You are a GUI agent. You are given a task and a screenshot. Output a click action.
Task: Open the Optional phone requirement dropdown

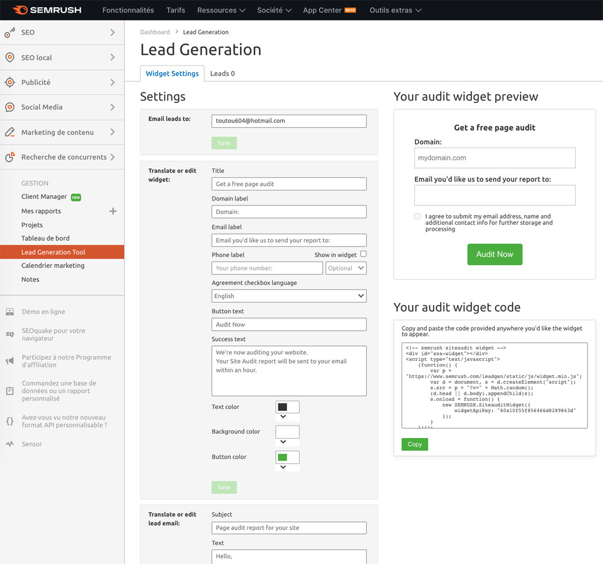coord(346,268)
